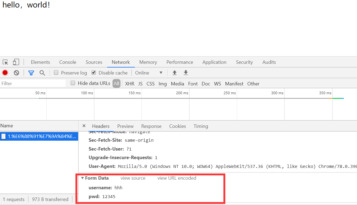Viewport: 357px width, 205px height.
Task: Go to the Application tab
Action: [214, 62]
